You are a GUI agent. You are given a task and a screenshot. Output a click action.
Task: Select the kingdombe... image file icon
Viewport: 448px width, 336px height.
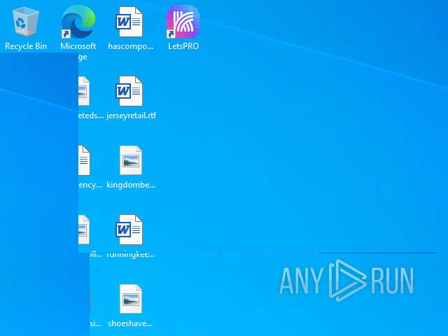point(131,160)
